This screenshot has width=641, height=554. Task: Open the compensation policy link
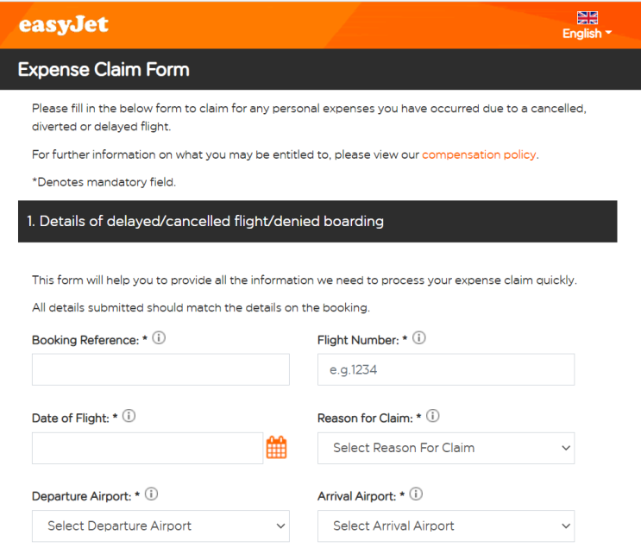coord(479,155)
